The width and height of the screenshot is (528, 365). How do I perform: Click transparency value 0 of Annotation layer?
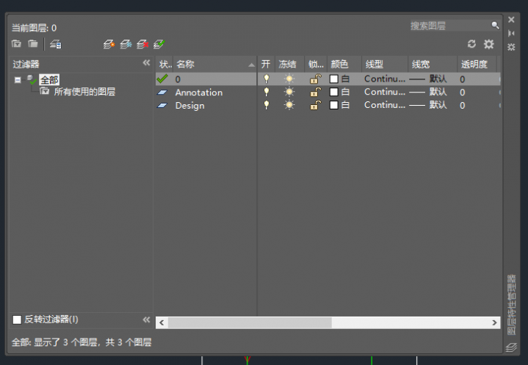pos(463,93)
